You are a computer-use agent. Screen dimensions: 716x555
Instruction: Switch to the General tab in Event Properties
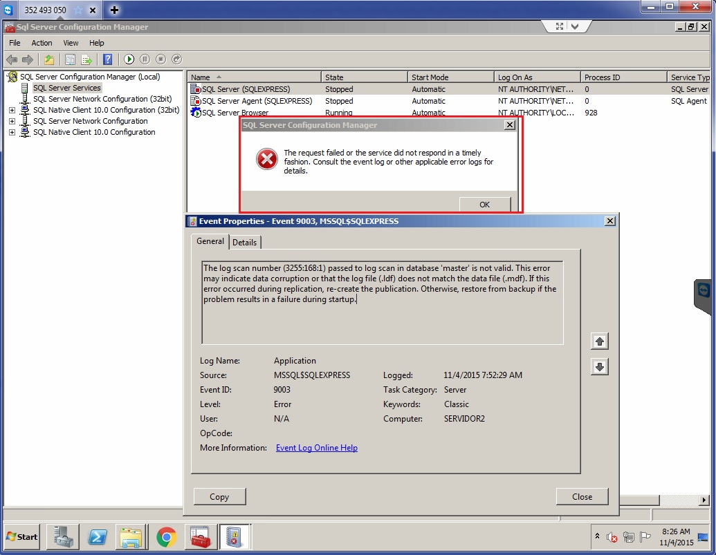click(210, 241)
